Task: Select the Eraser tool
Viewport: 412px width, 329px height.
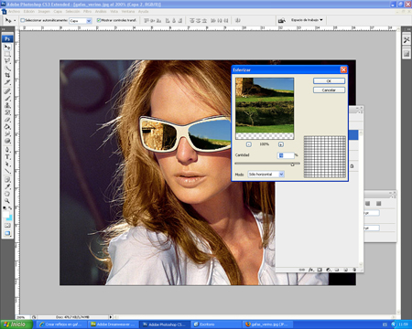Action: pos(7,120)
